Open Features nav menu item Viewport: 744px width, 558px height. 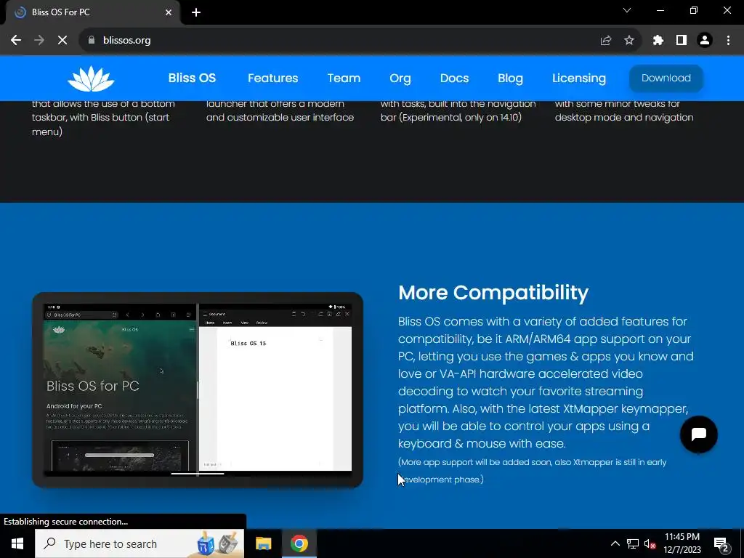pyautogui.click(x=273, y=78)
